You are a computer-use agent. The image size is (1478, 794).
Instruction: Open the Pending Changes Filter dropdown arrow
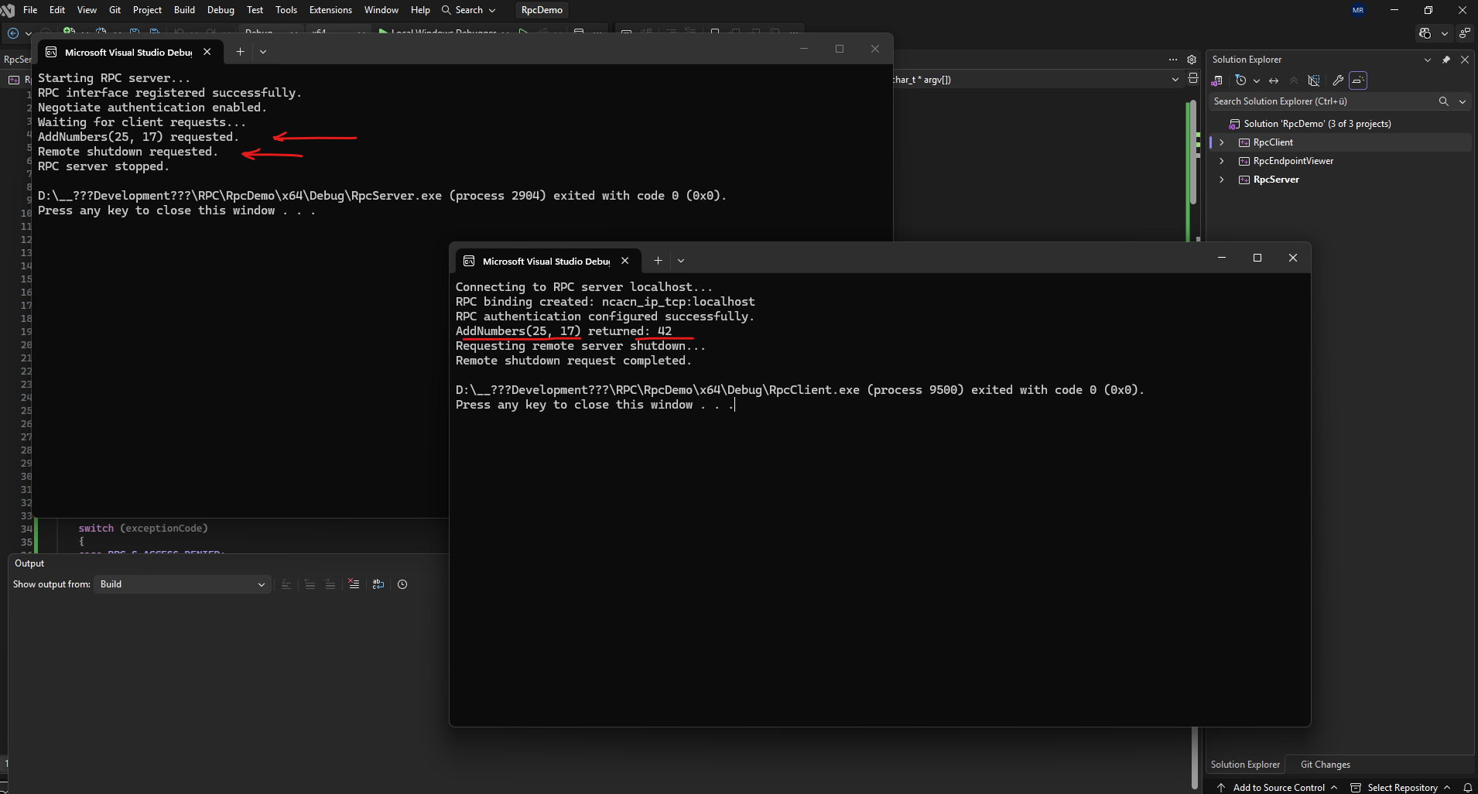tap(1256, 80)
